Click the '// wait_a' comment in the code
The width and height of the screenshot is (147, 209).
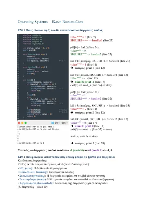(x=63, y=110)
